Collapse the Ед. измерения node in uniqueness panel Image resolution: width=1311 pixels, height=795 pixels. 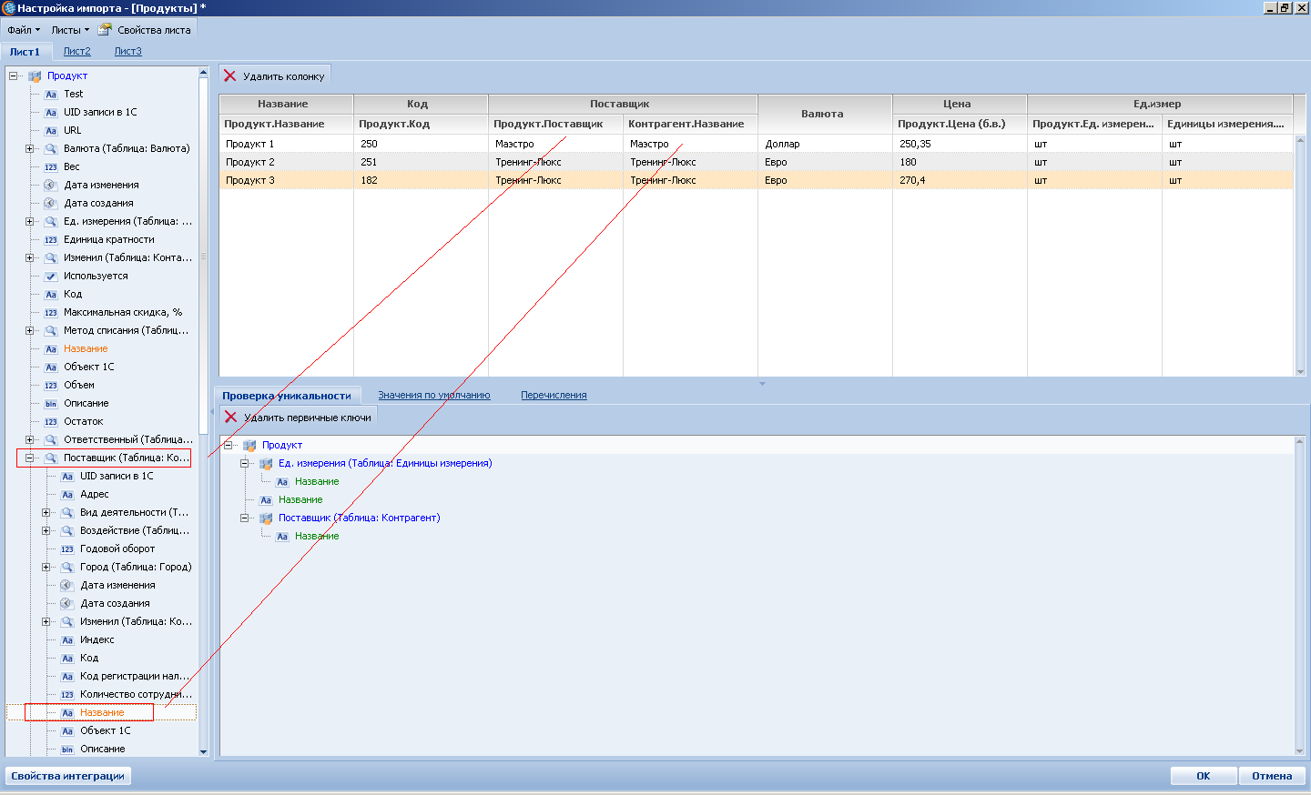click(244, 463)
